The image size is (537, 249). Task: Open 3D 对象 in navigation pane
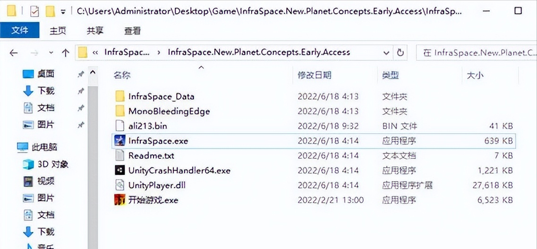46,164
